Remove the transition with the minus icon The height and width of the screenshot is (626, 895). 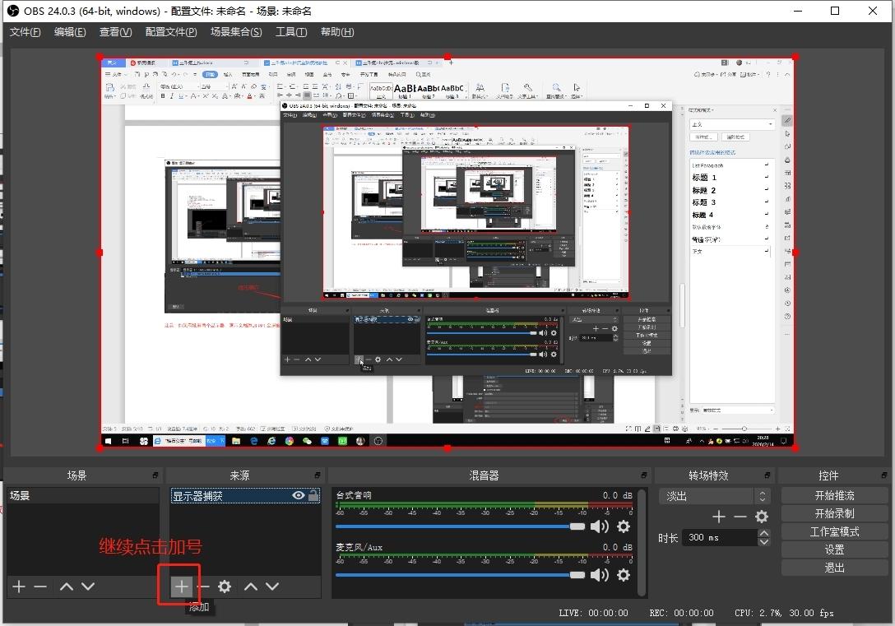[740, 517]
